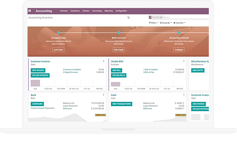The height and width of the screenshot is (143, 237).
Task: Expand the Group By dropdown
Action: coord(166,23)
